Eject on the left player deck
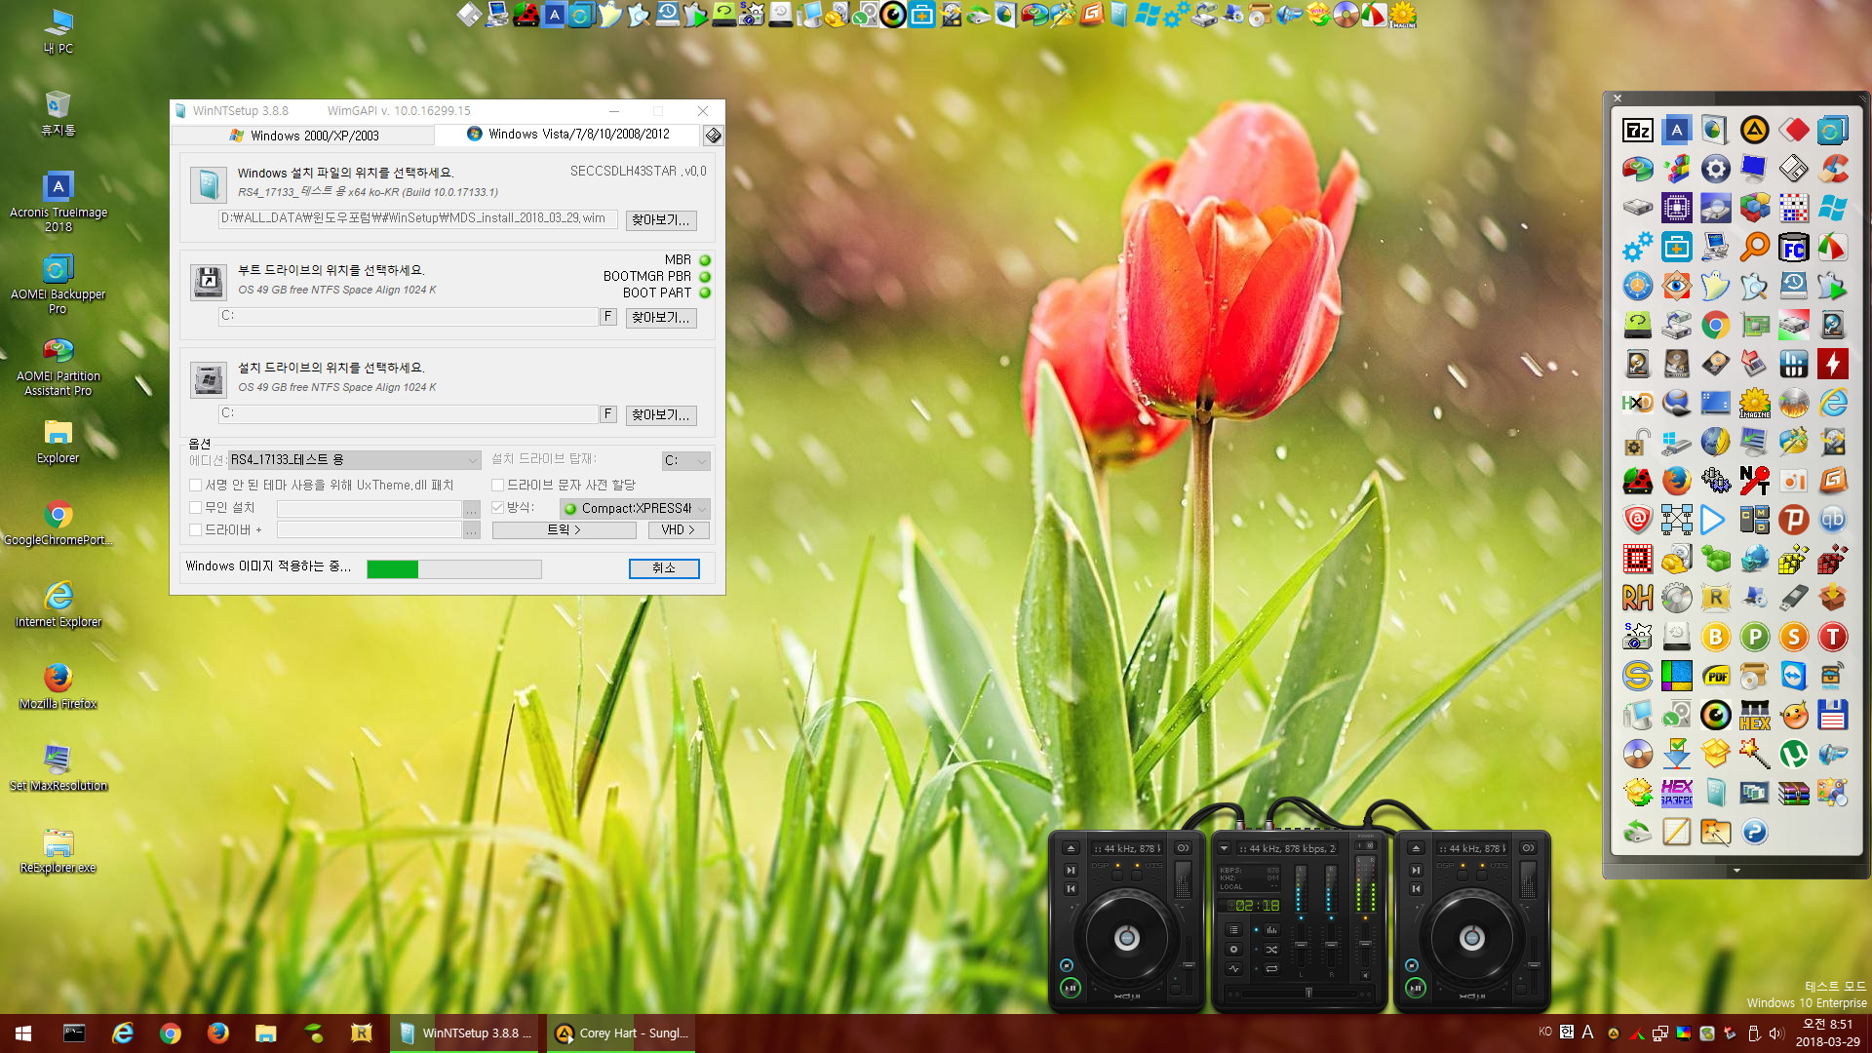Image resolution: width=1872 pixels, height=1053 pixels. pos(1071,848)
